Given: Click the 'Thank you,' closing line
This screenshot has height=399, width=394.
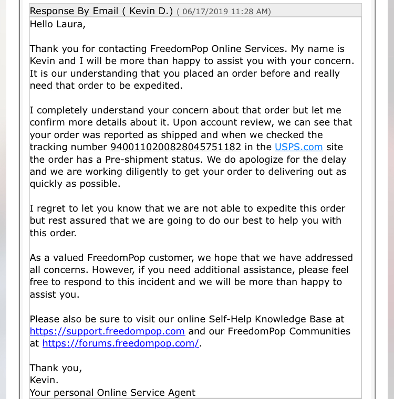Looking at the screenshot, I should point(56,368).
